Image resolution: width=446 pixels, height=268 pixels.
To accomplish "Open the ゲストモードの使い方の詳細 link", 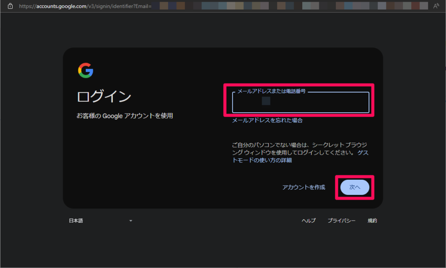I will click(x=262, y=160).
